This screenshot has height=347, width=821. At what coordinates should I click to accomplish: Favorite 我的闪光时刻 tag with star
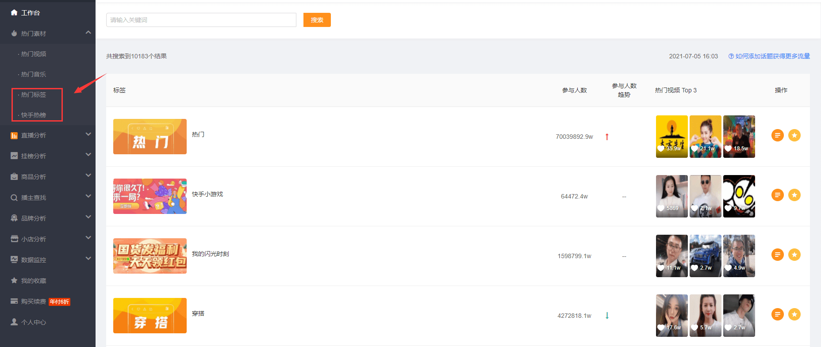[x=794, y=255]
